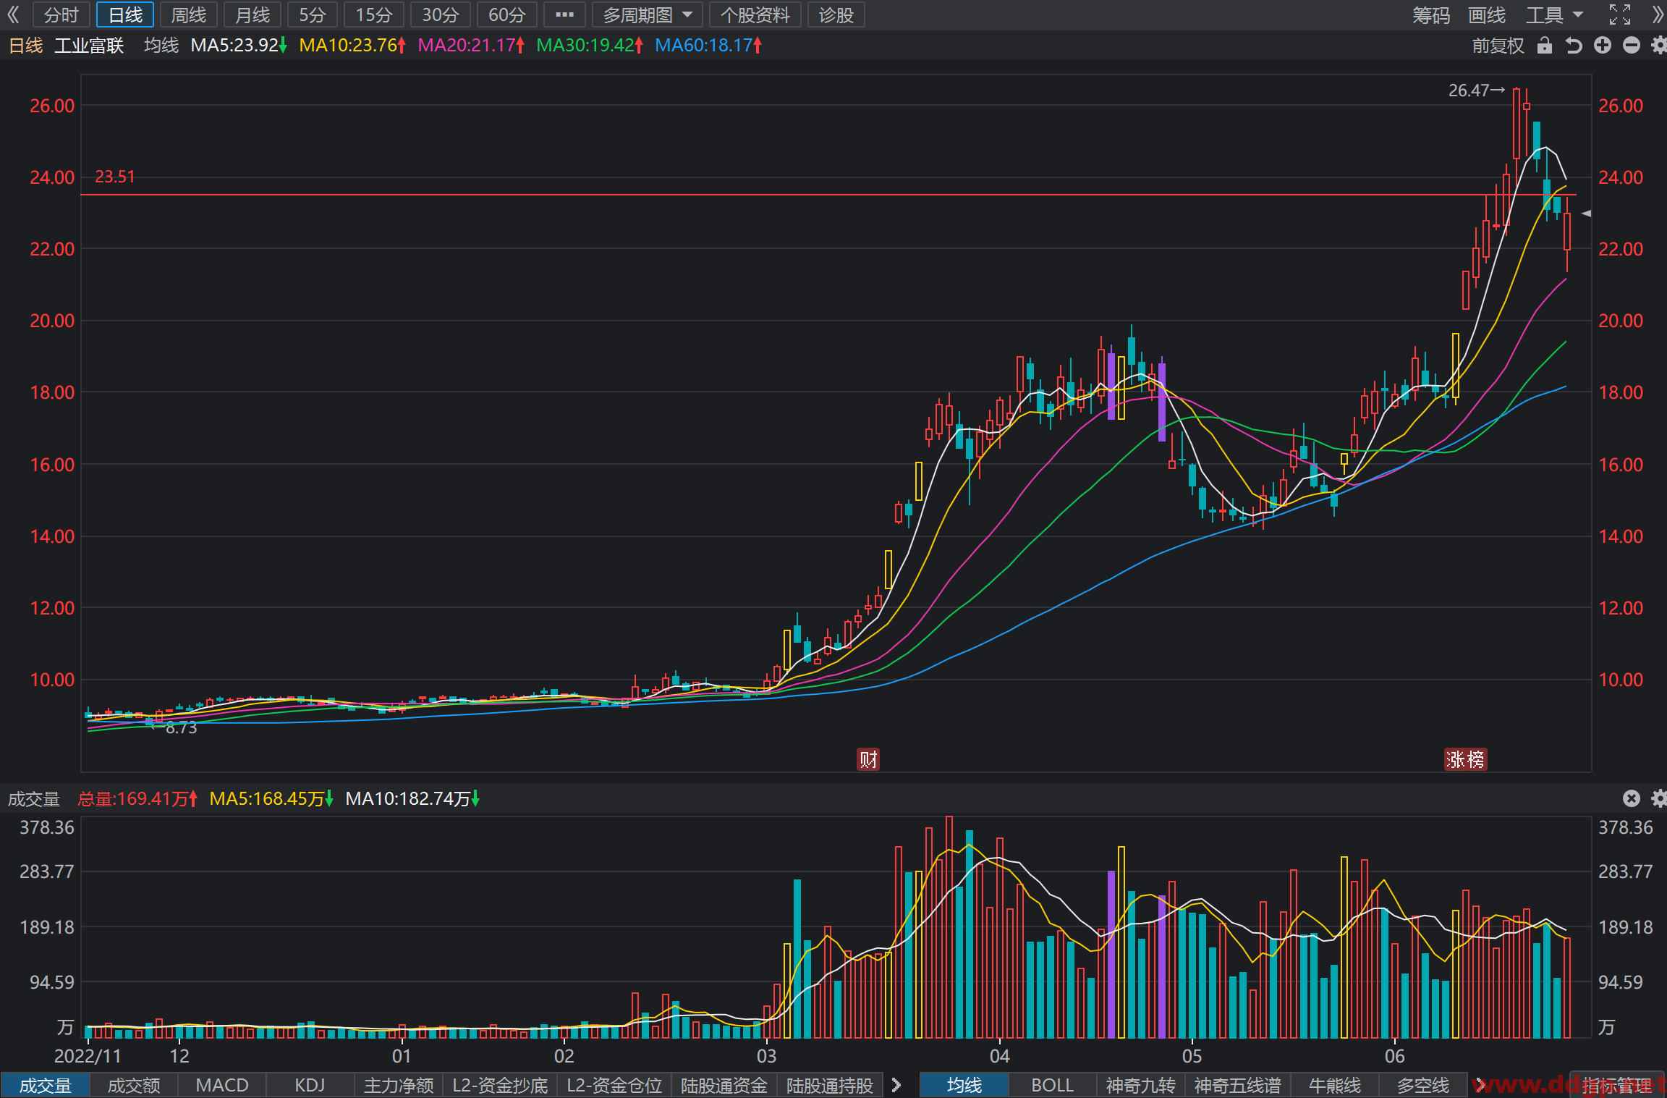Viewport: 1667px width, 1098px height.
Task: Open 个股资料 stock information
Action: [x=755, y=14]
